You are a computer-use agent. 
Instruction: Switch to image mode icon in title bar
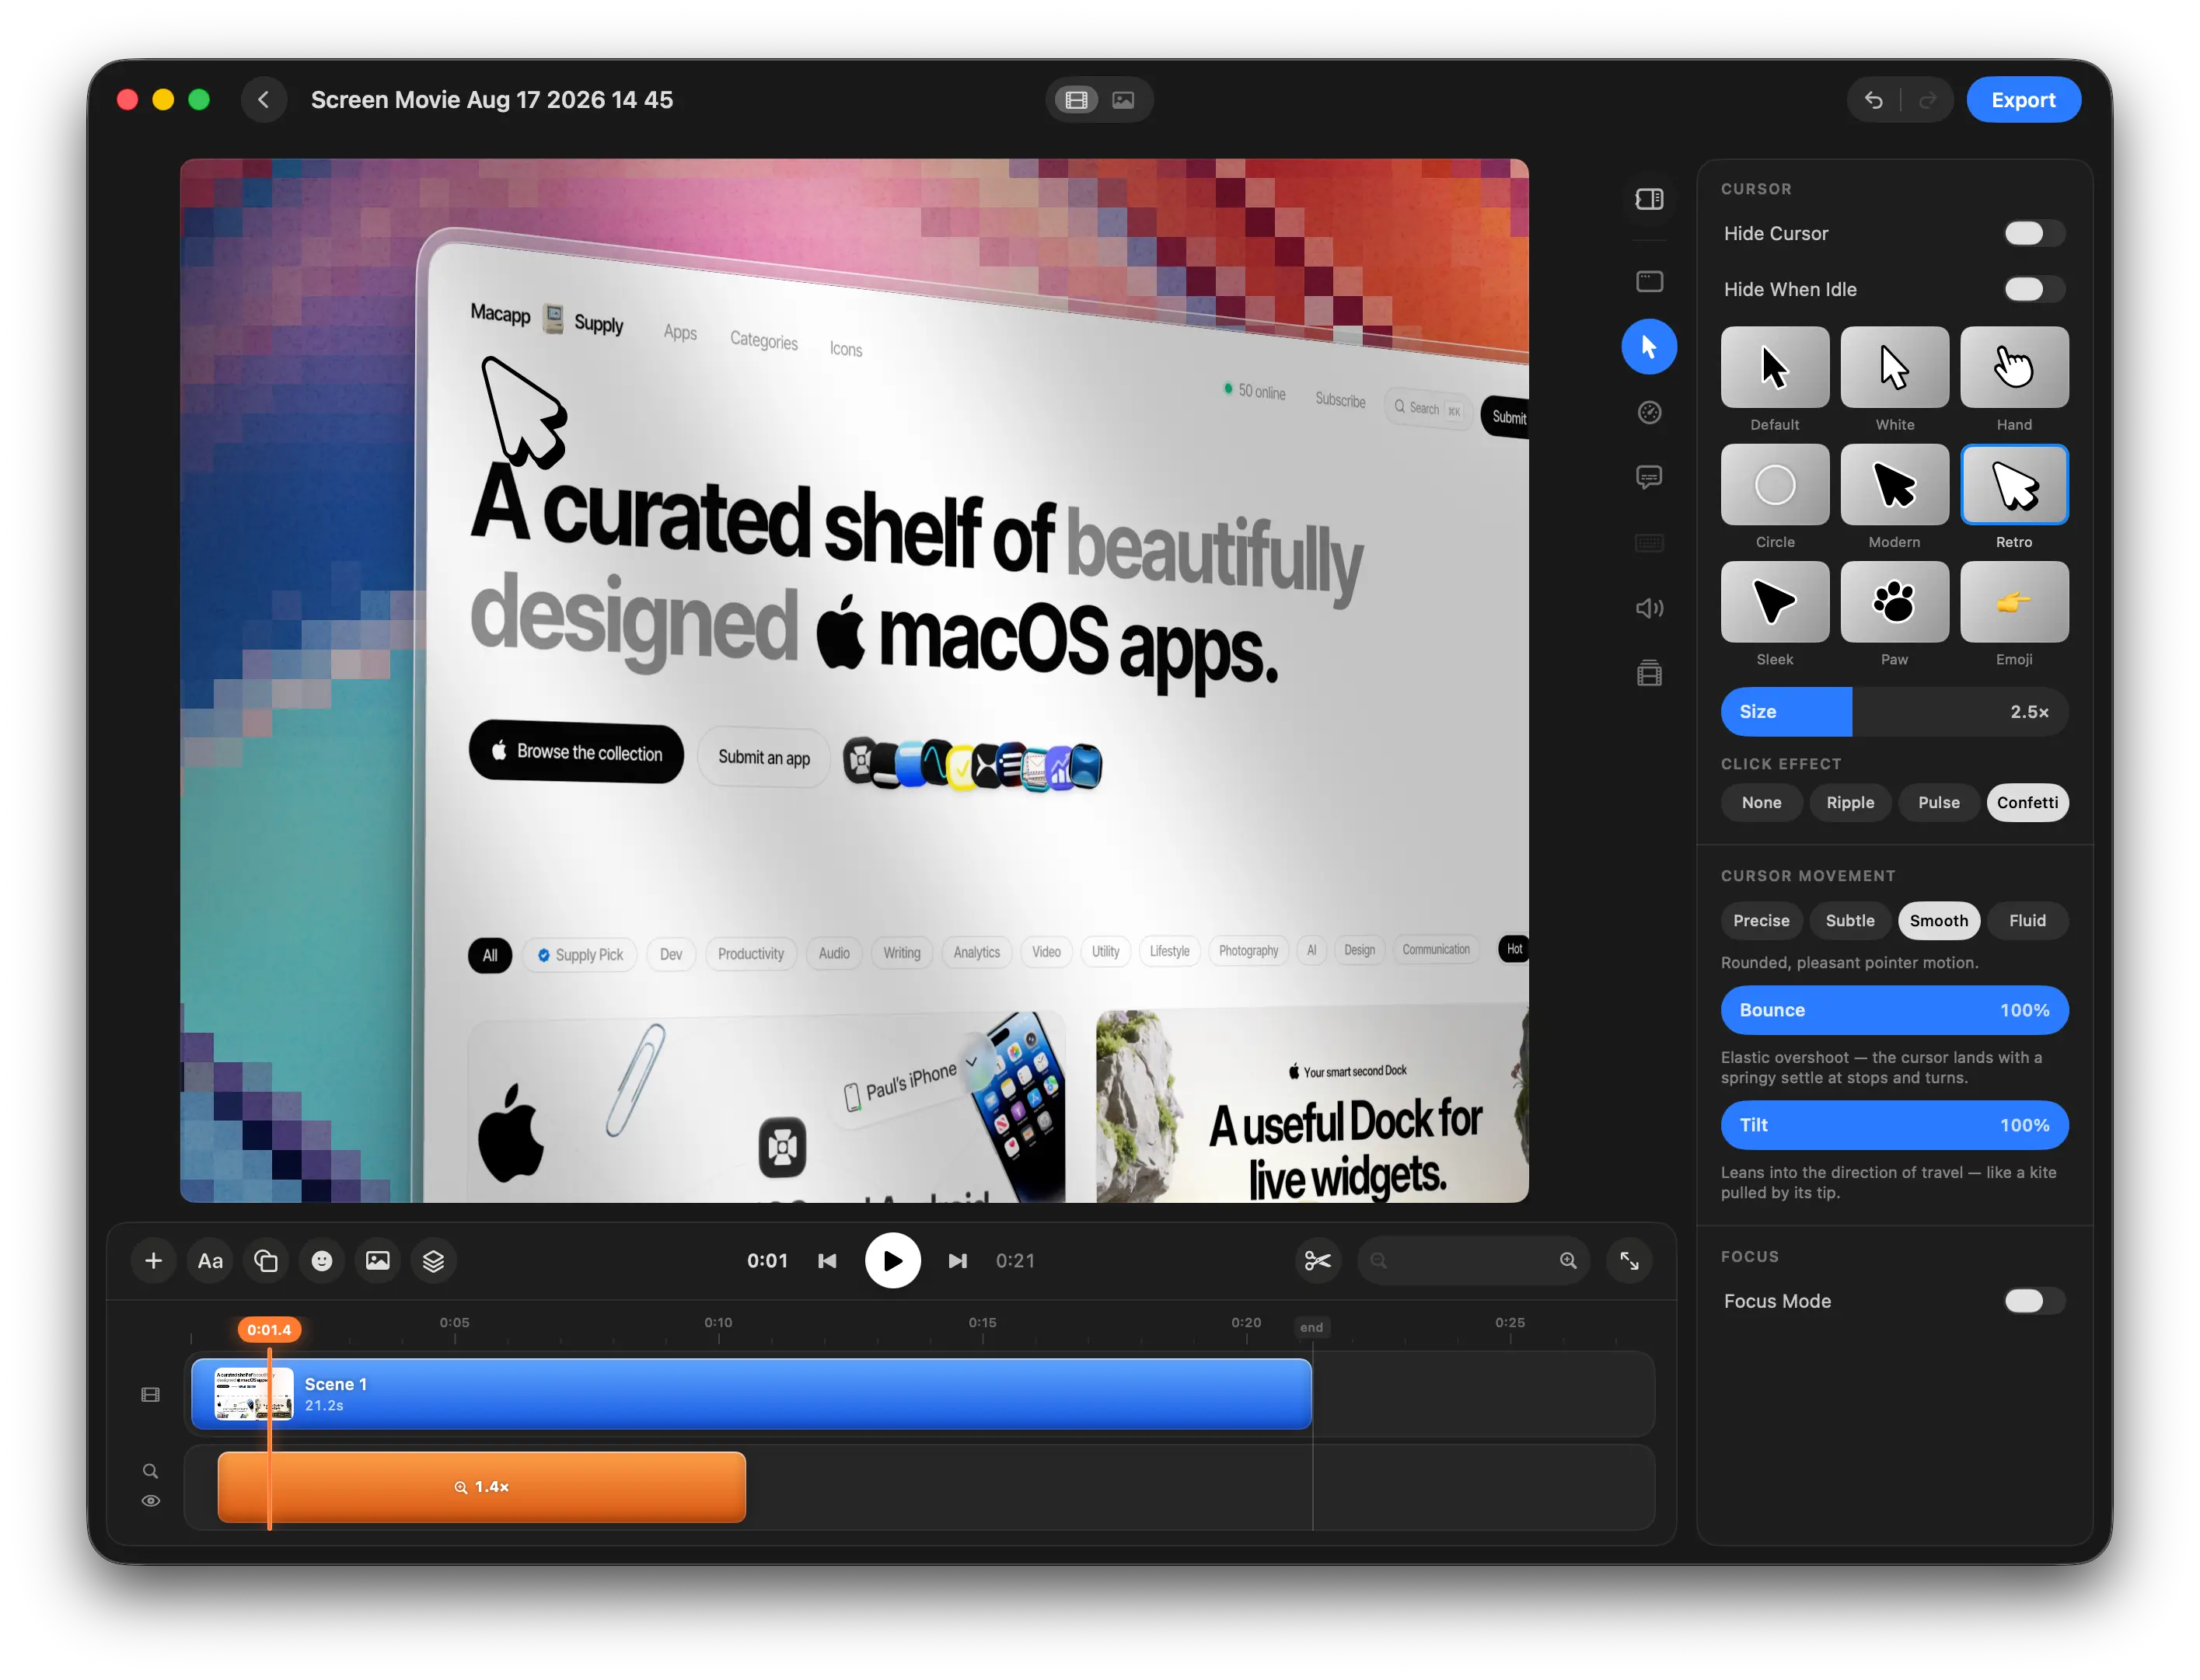click(1123, 100)
